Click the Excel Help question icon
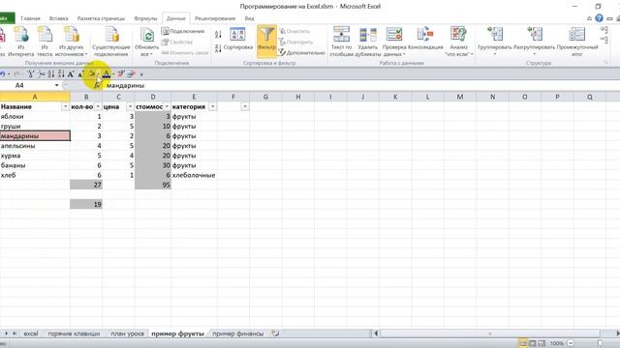This screenshot has width=620, height=348. coord(599,18)
